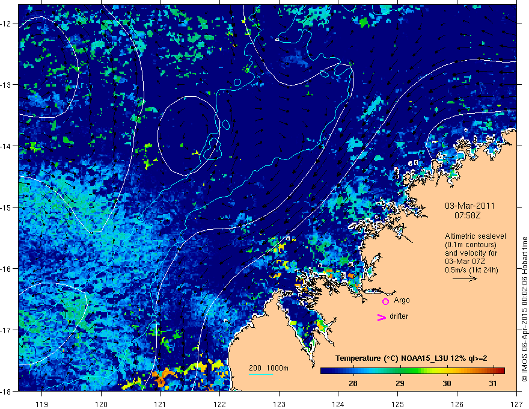Click the latitude axis label -15
The height and width of the screenshot is (409, 529).
click(x=6, y=208)
